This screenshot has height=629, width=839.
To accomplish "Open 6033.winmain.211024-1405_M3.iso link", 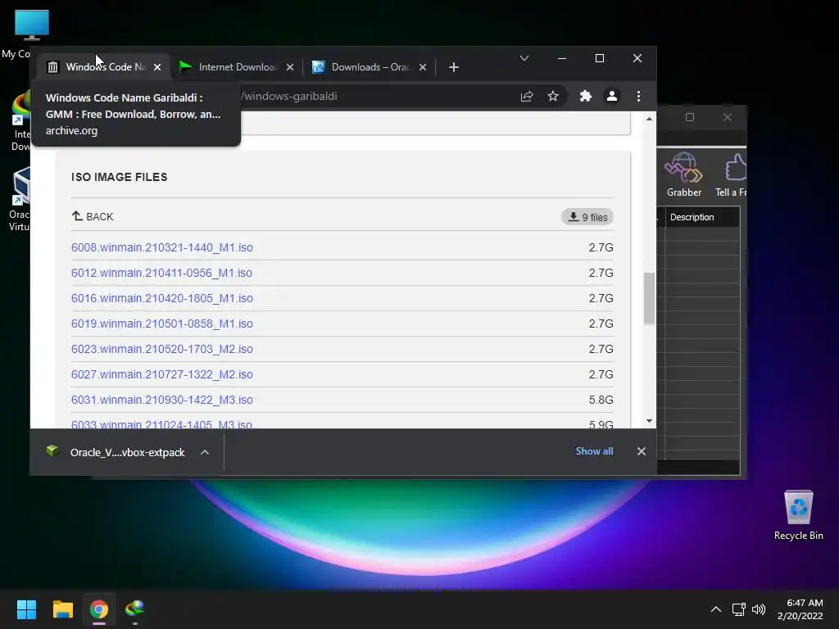I will 162,424.
